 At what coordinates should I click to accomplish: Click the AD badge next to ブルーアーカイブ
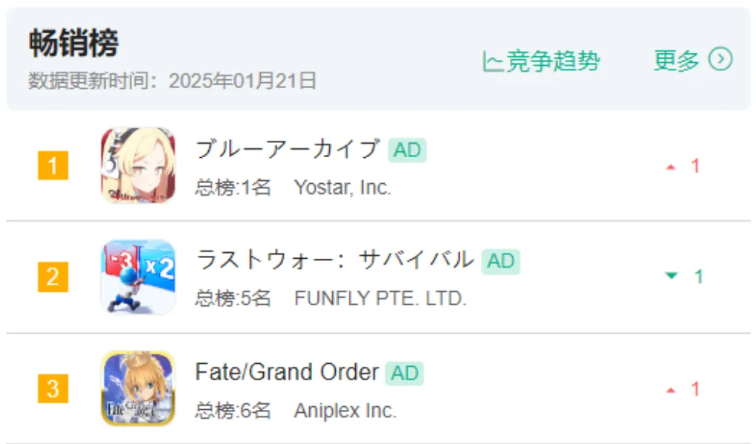[407, 150]
